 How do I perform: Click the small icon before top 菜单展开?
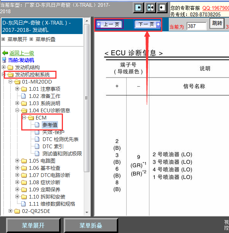click(x=3, y=39)
